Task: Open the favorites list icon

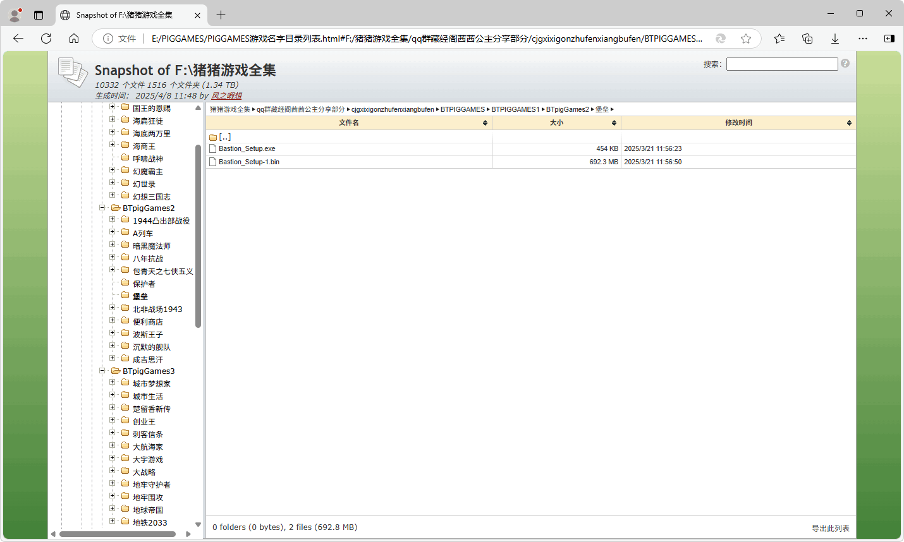Action: pyautogui.click(x=779, y=39)
